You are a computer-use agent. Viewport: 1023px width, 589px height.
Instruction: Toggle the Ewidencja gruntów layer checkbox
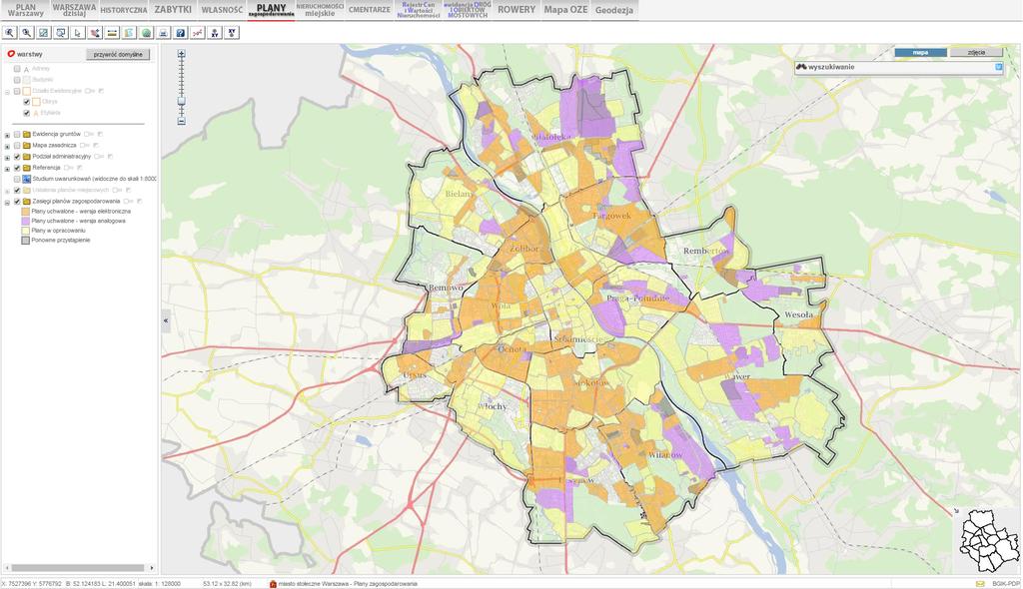pyautogui.click(x=17, y=135)
